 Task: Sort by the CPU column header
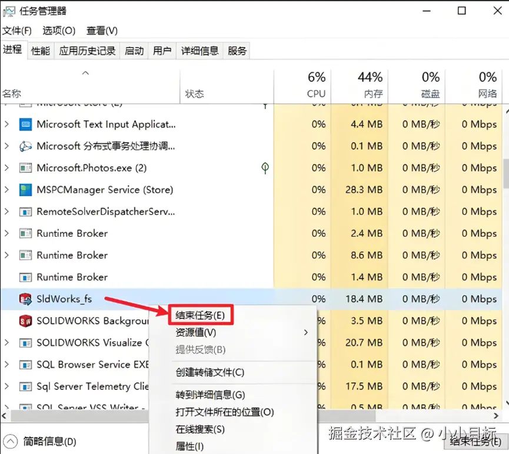pos(302,86)
